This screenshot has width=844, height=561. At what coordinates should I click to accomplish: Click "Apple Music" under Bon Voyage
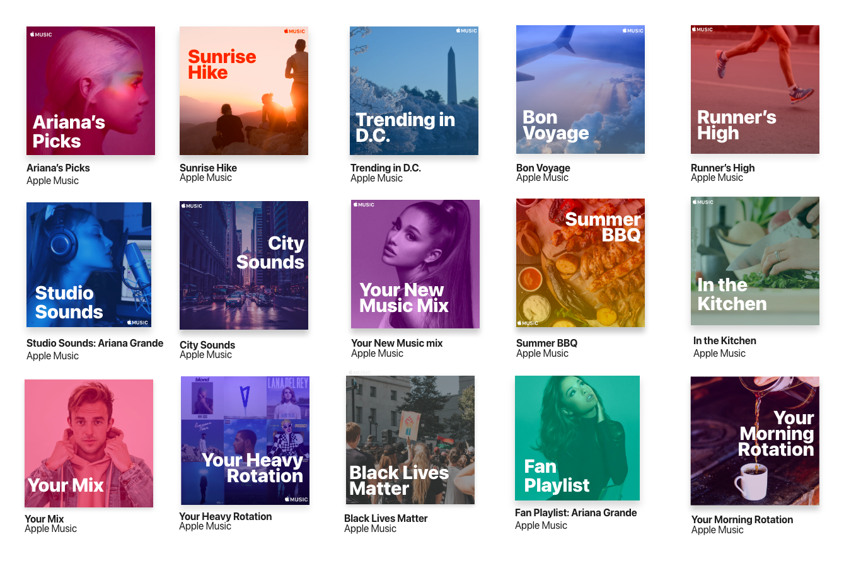[x=543, y=178]
